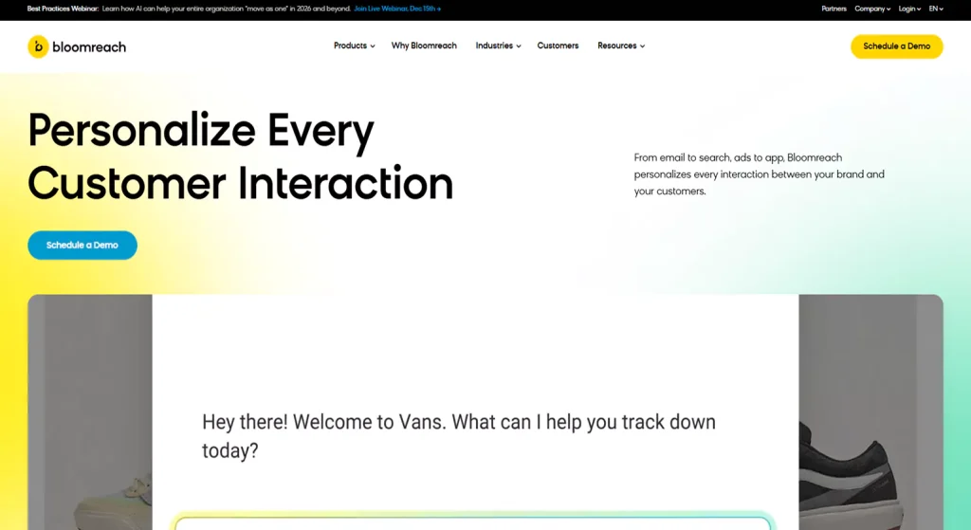Click the chat input field under Vans greeting
The width and height of the screenshot is (971, 530).
[x=473, y=523]
